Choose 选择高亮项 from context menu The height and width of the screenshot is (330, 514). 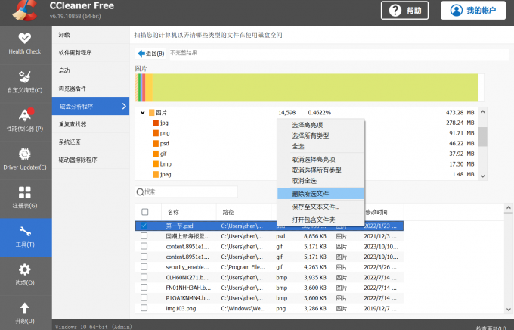320,125
